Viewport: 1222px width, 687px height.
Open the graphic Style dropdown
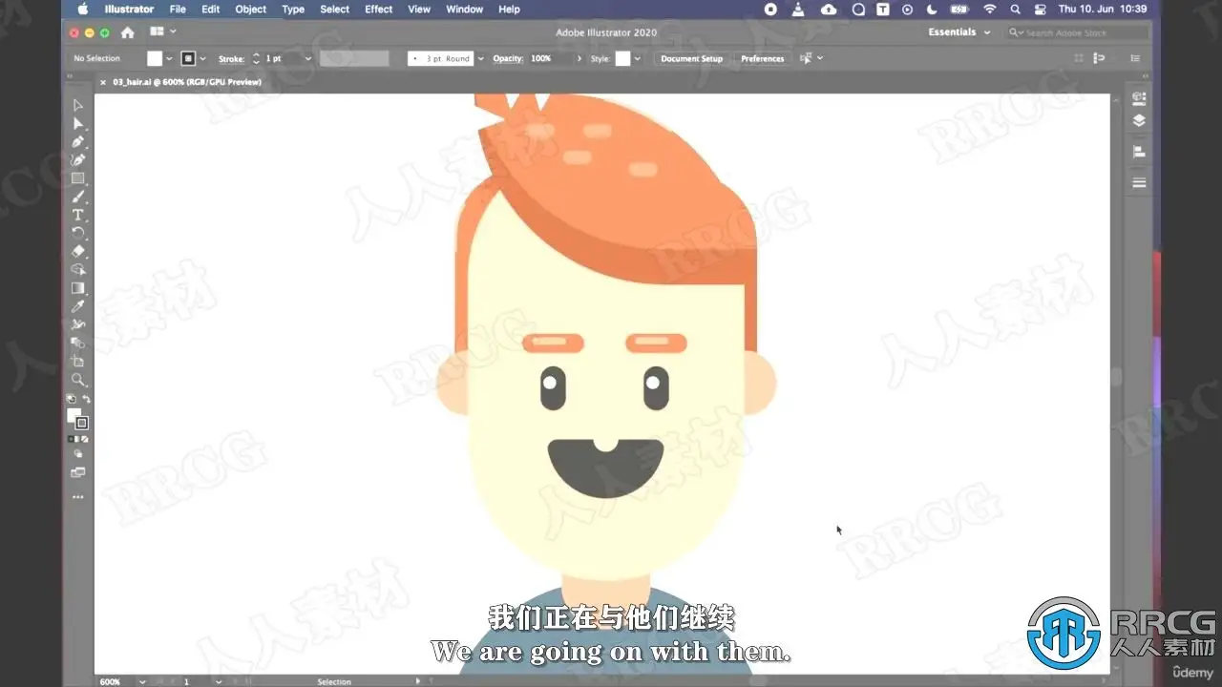click(637, 58)
